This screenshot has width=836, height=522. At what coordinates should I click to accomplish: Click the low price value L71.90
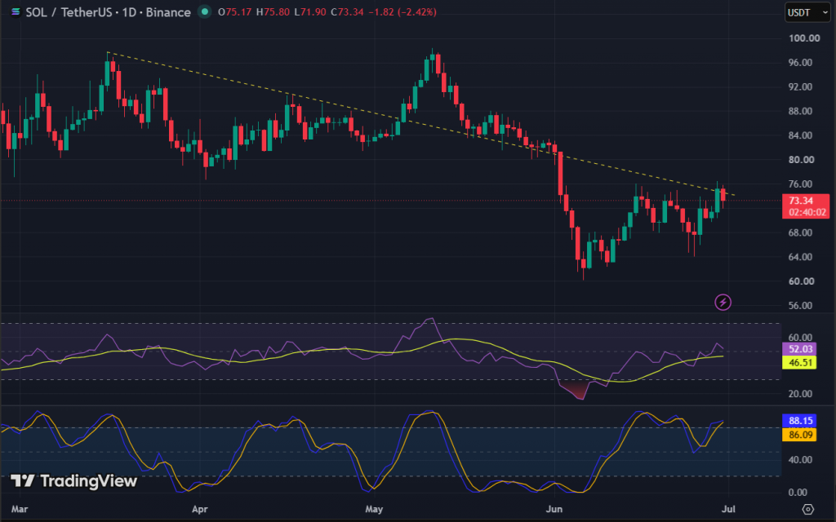(309, 12)
